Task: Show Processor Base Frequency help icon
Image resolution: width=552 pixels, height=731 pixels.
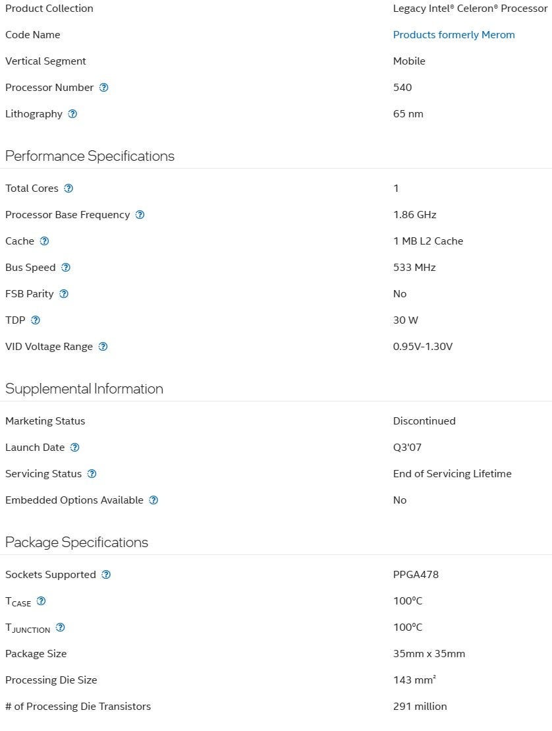Action: [140, 215]
